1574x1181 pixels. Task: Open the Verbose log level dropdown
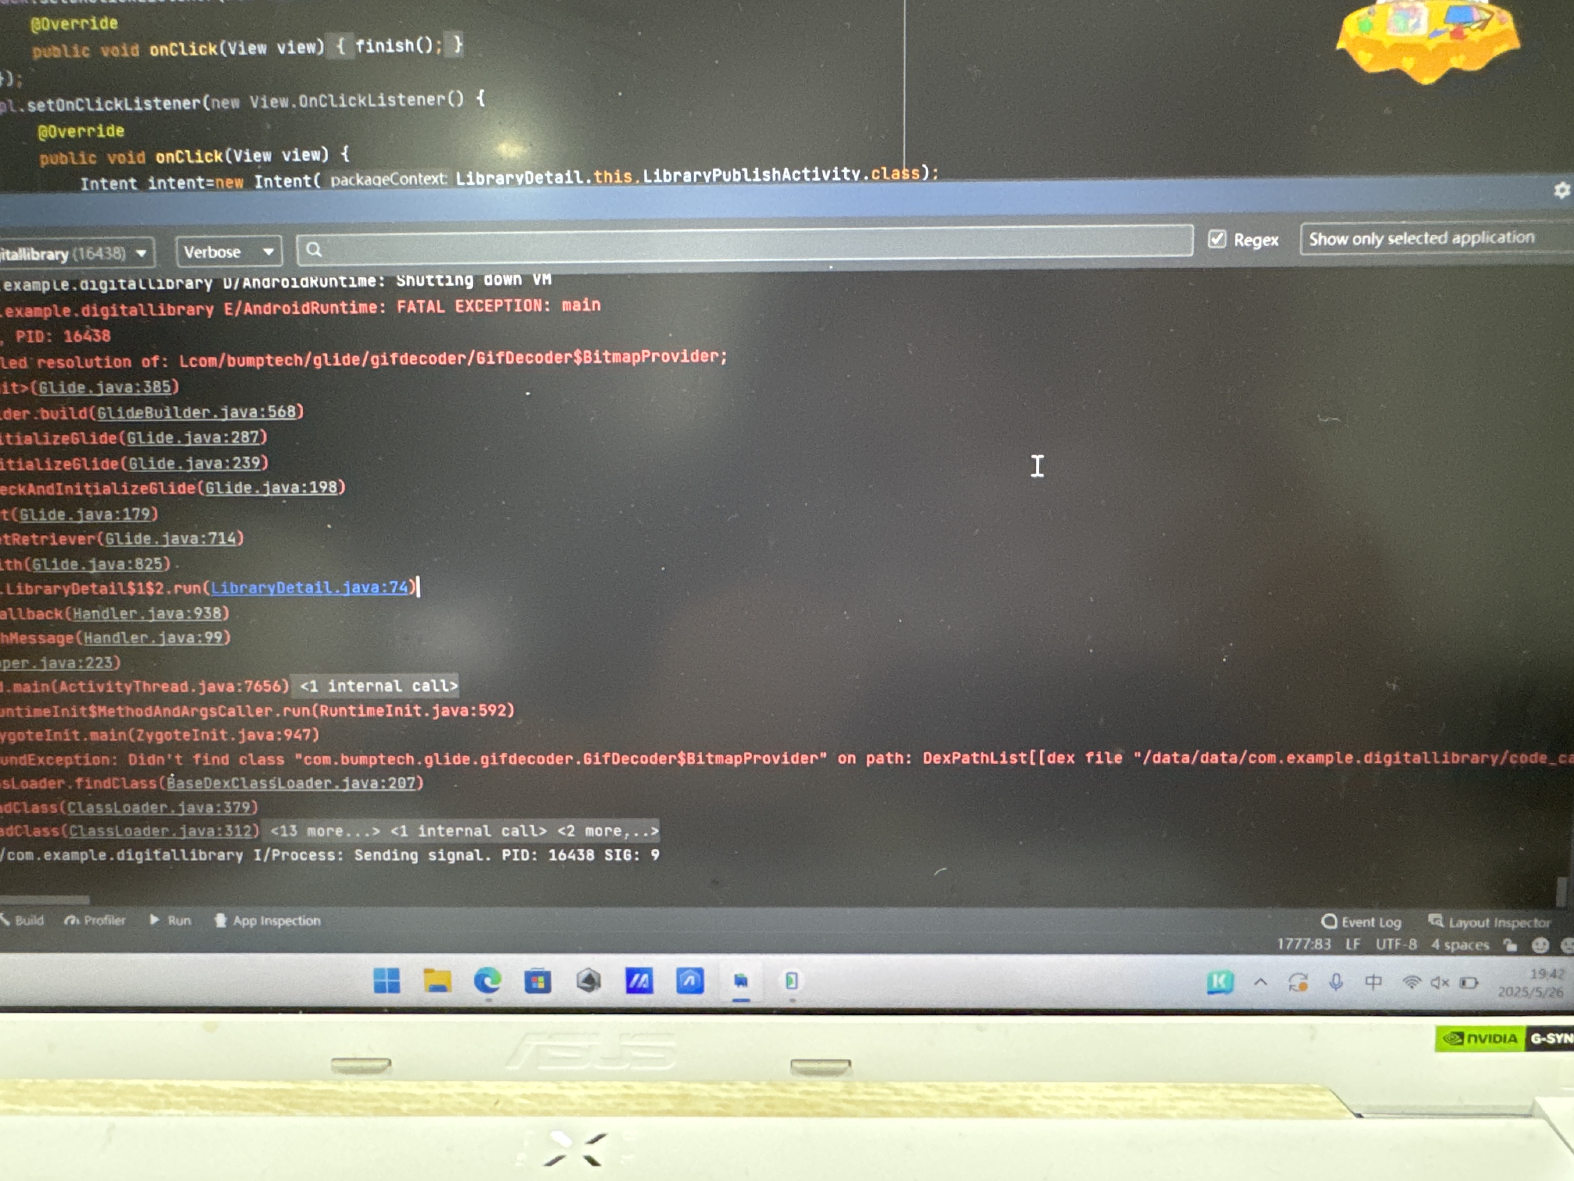coord(228,252)
